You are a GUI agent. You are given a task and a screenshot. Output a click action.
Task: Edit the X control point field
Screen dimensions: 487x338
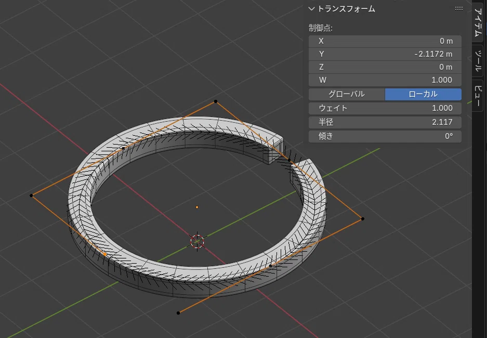pos(385,41)
